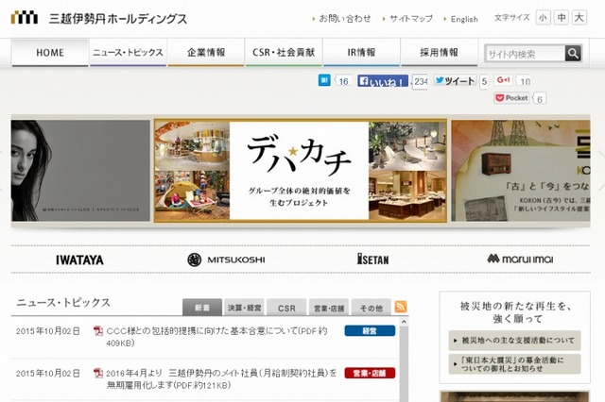Click the デパカチ center banner
Viewport: 605px width, 402px height.
click(x=301, y=171)
